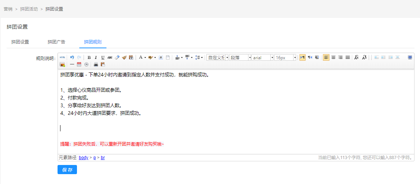Open fullscreen editor mode
This screenshot has width=420, height=184.
coord(410,57)
